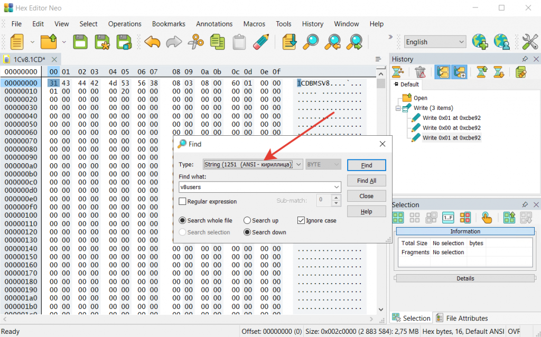Open the Annotations menu
The image size is (541, 337).
coord(214,24)
